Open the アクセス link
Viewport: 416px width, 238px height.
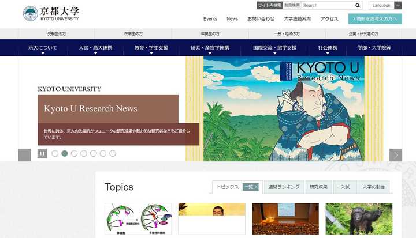(x=329, y=19)
